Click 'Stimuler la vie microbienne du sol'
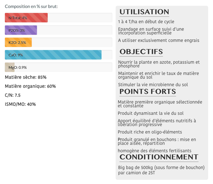Image resolution: width=213 pixels, height=184 pixels. point(153,85)
